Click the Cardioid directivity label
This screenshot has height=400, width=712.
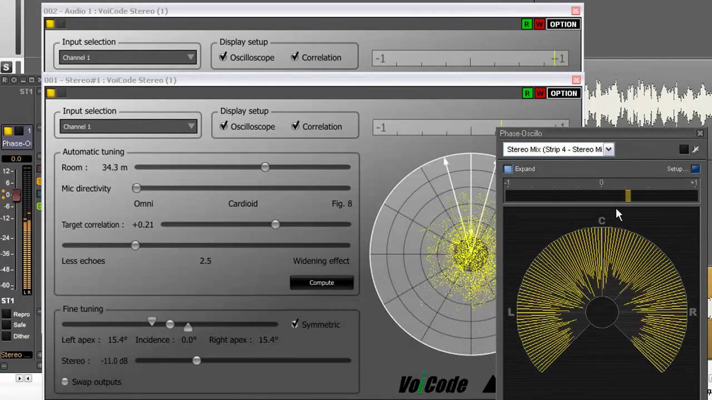[243, 203]
